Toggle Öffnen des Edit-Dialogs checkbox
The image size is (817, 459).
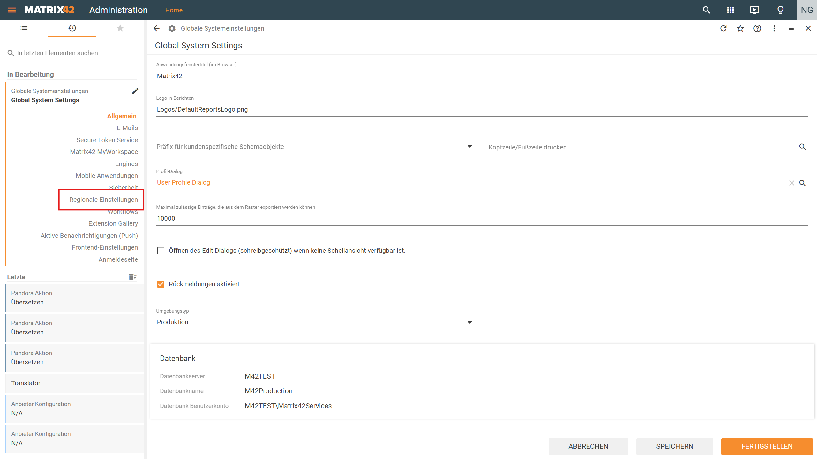tap(161, 251)
